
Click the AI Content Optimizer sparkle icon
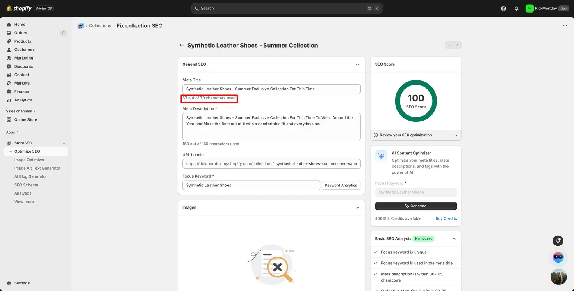tap(381, 156)
